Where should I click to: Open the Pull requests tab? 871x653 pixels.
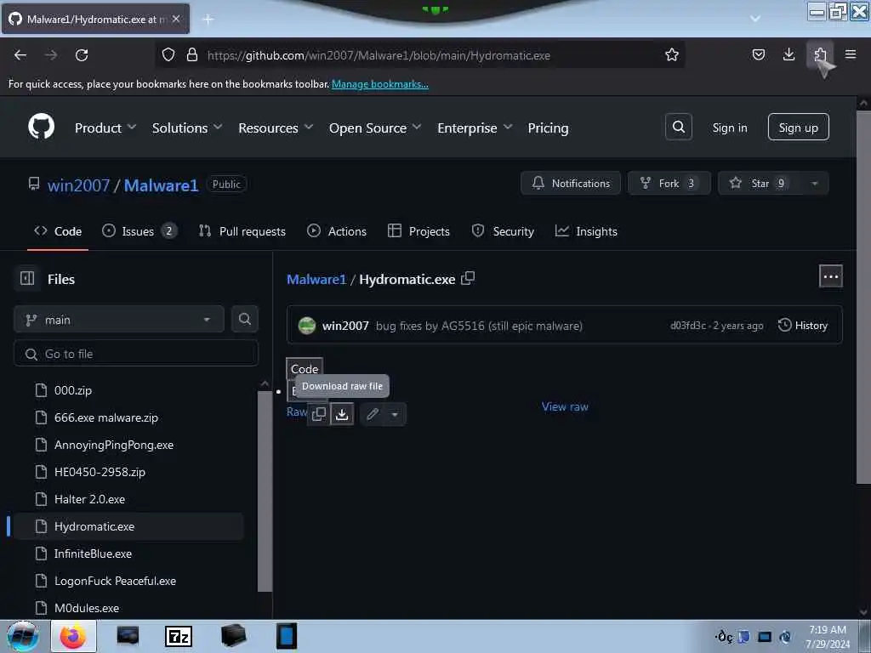coord(242,231)
